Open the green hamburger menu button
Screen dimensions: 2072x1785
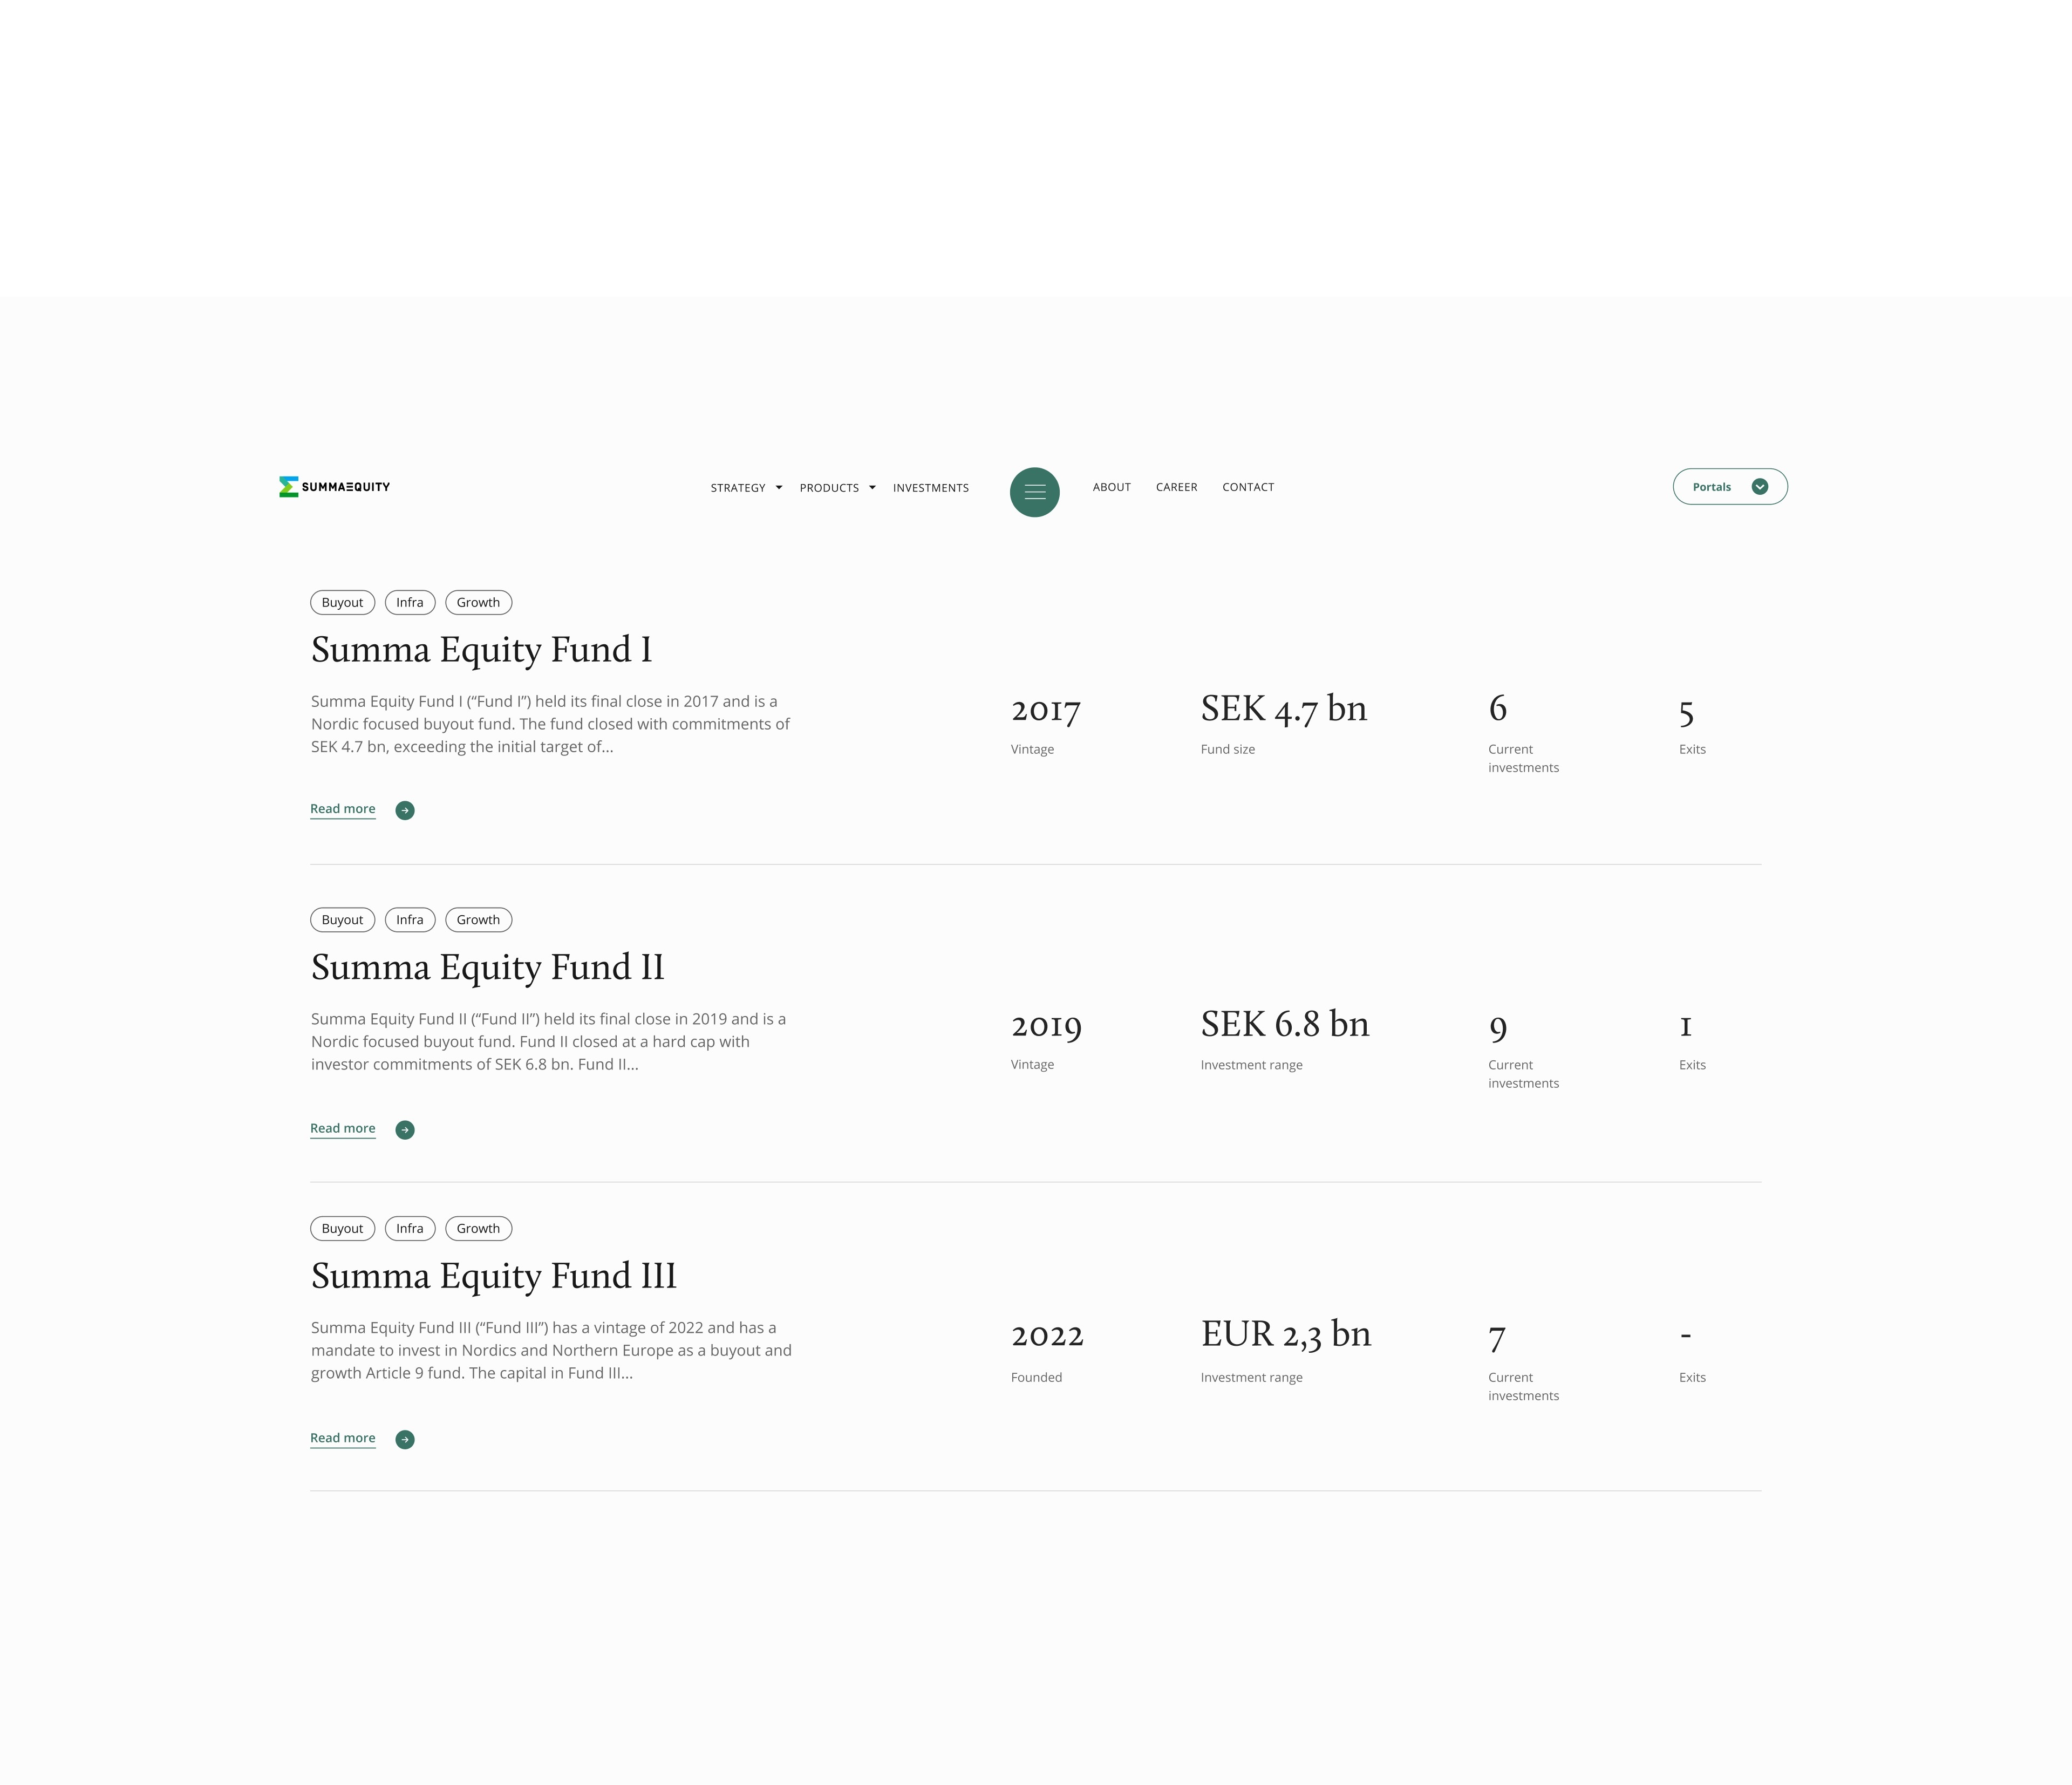pyautogui.click(x=1034, y=492)
